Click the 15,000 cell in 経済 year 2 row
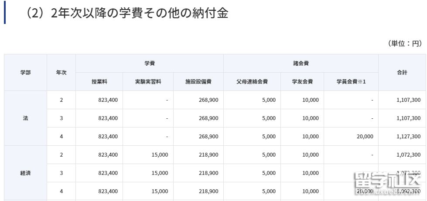The width and height of the screenshot is (427, 201). click(159, 155)
